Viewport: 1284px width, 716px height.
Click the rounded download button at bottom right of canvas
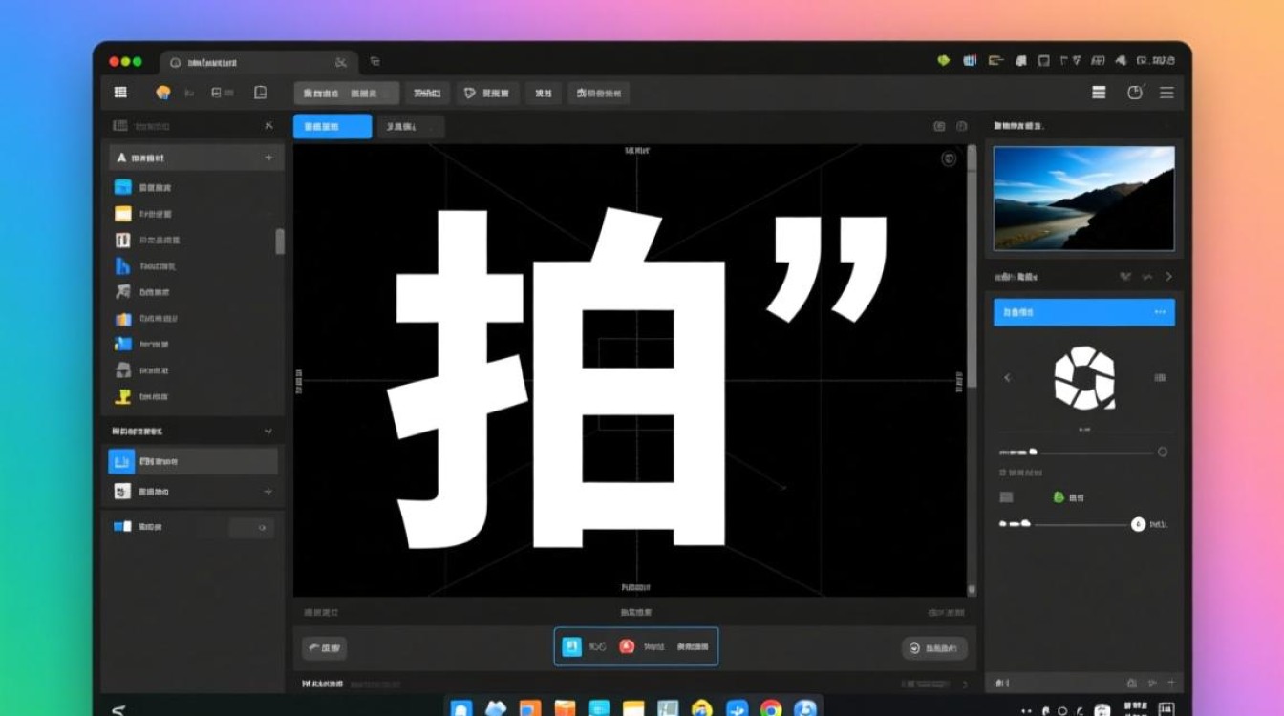click(x=935, y=647)
